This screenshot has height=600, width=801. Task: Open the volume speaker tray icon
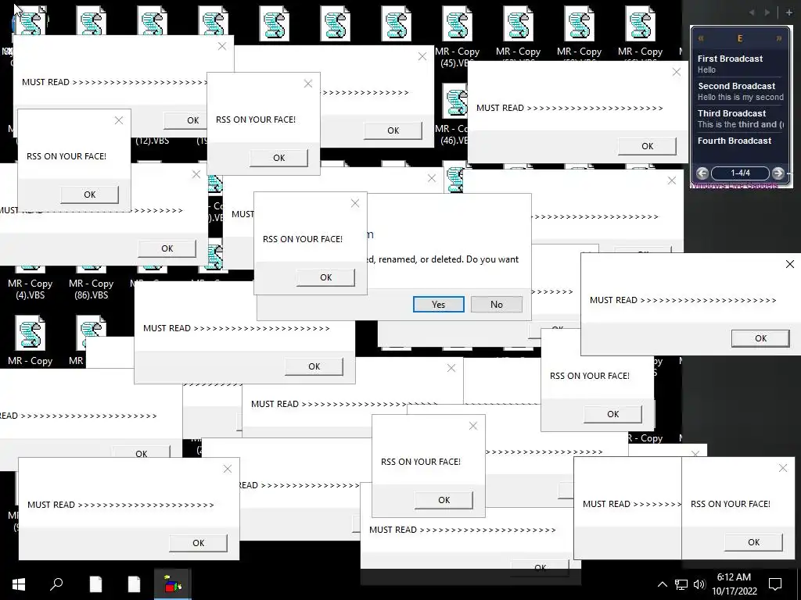click(699, 584)
